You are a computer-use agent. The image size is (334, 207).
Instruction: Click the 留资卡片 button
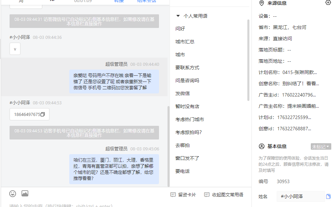[183, 195]
